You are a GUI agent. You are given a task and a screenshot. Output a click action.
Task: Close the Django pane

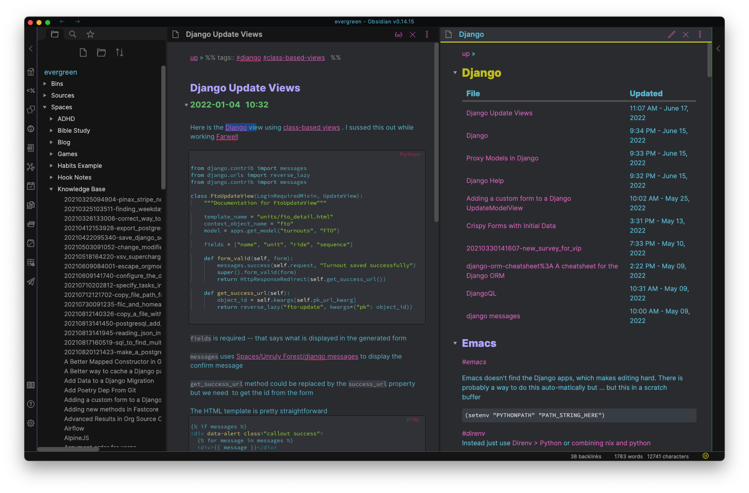click(x=686, y=34)
